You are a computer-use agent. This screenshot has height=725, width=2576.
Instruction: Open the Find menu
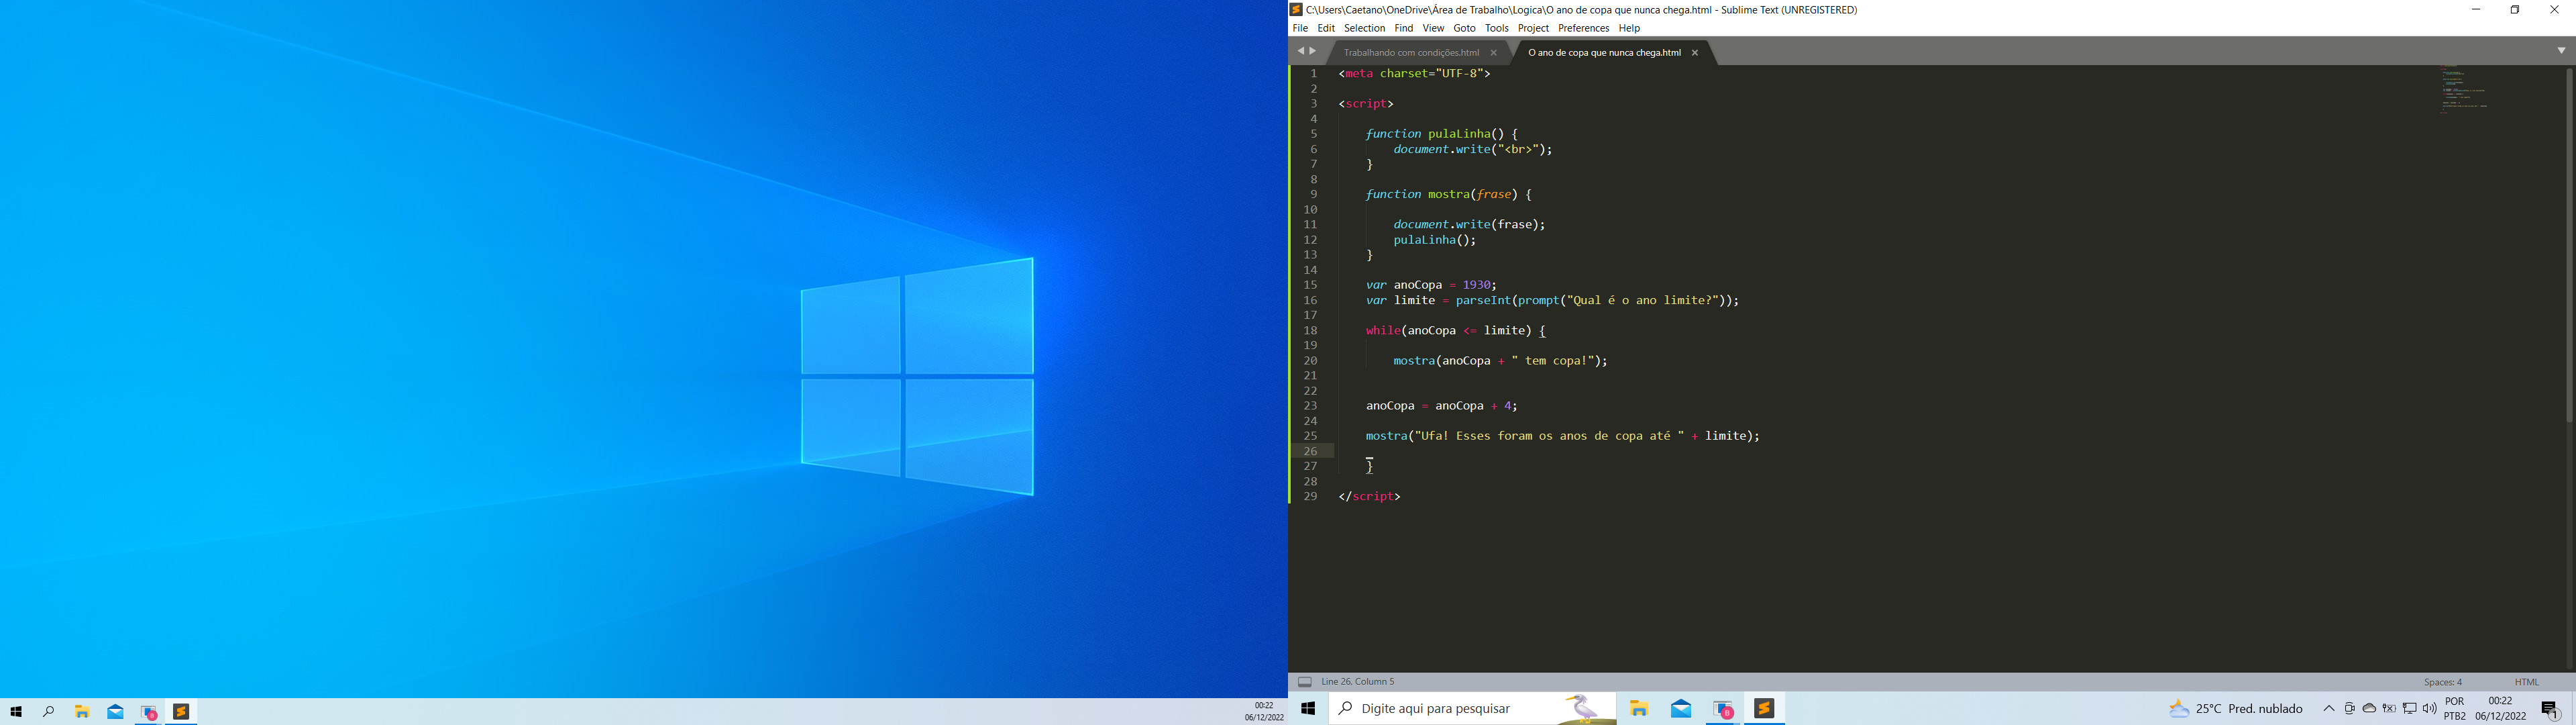pyautogui.click(x=1404, y=28)
